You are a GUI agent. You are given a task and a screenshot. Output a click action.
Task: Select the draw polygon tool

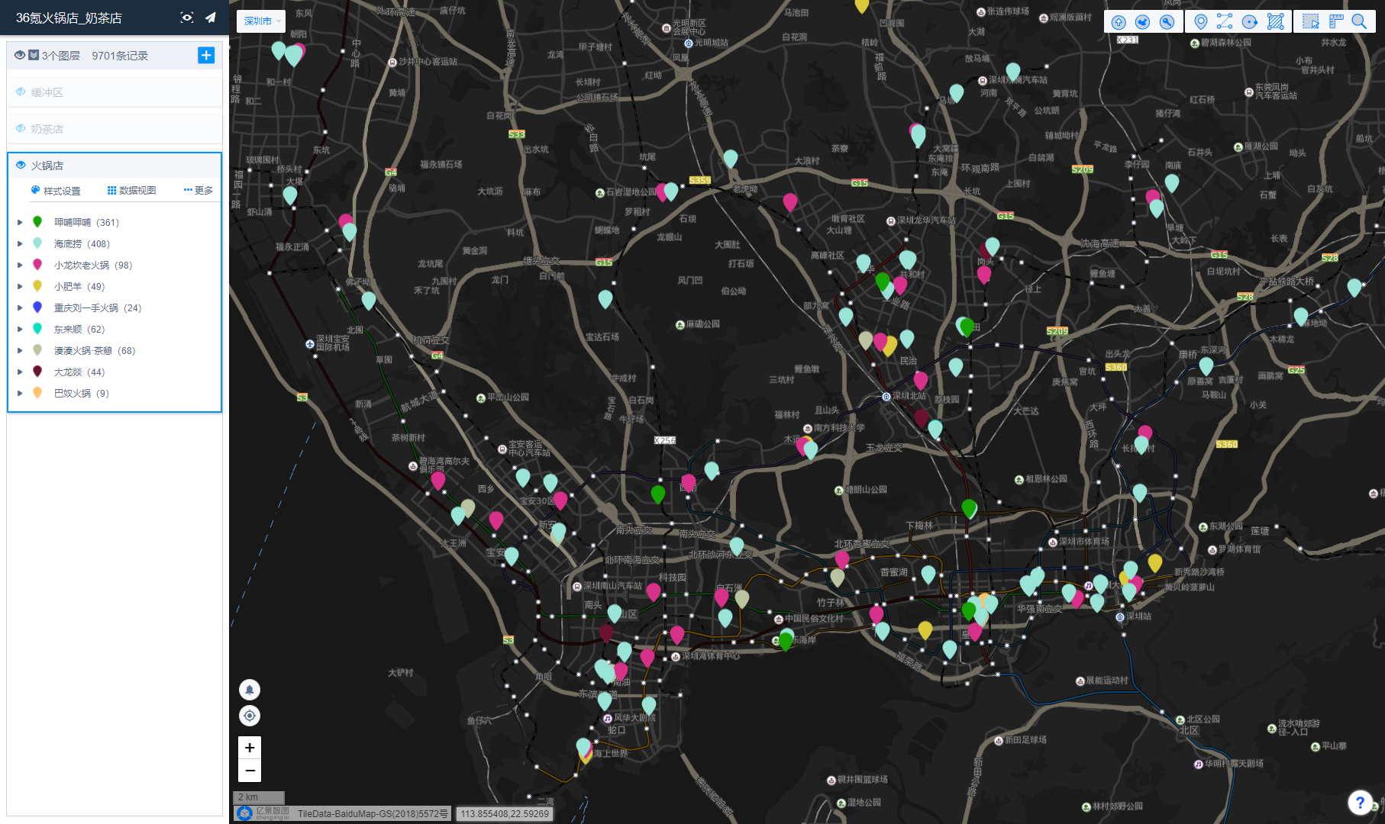pyautogui.click(x=1275, y=21)
